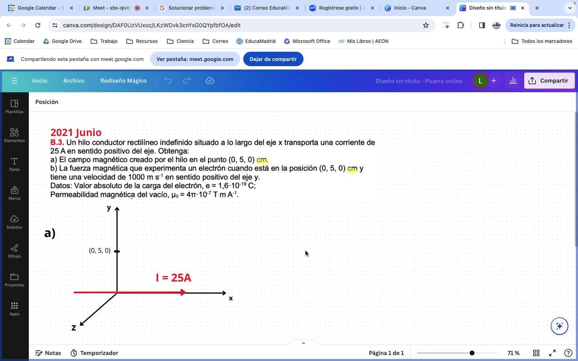The image size is (578, 361).
Task: Expand the page thumbnails chevron at the bottom
Action: point(303,343)
